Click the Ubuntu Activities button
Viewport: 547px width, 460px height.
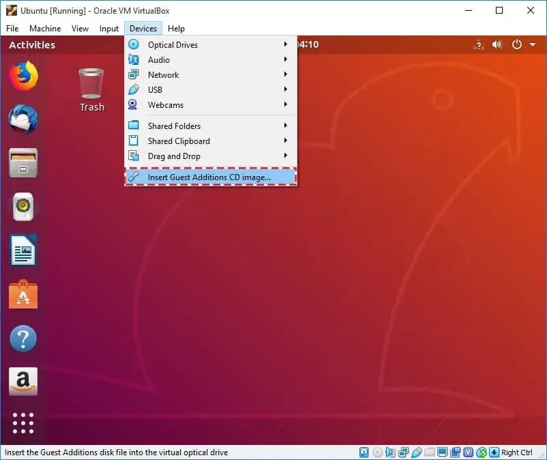click(32, 44)
